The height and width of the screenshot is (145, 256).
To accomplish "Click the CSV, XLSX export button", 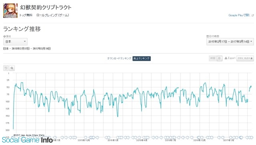I will [x=245, y=58].
